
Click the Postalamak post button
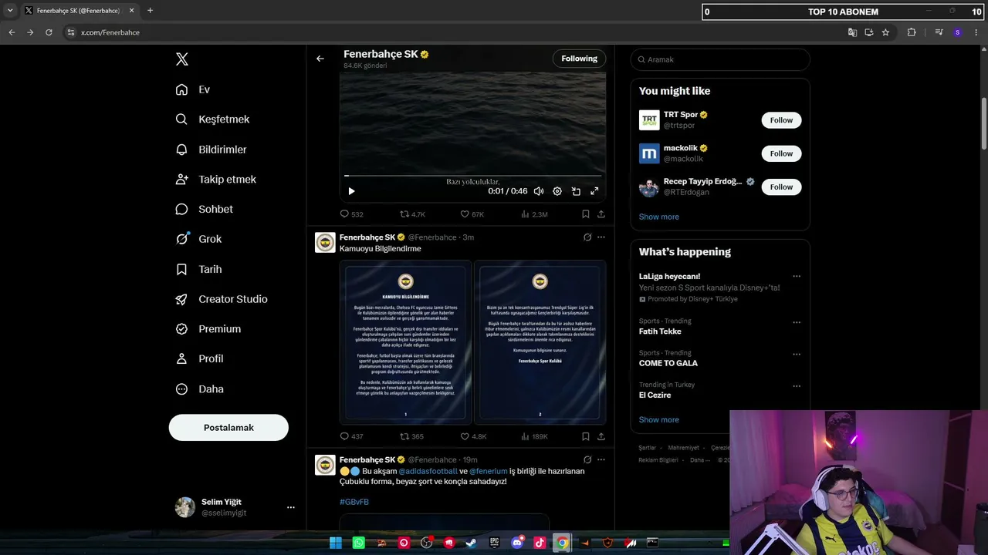[228, 428]
